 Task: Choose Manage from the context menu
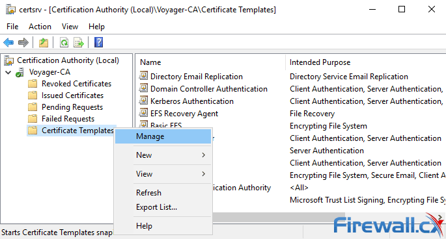(x=163, y=136)
